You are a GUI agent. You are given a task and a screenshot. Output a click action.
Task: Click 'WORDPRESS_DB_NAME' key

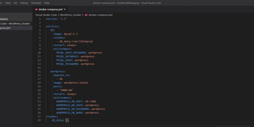(69, 113)
